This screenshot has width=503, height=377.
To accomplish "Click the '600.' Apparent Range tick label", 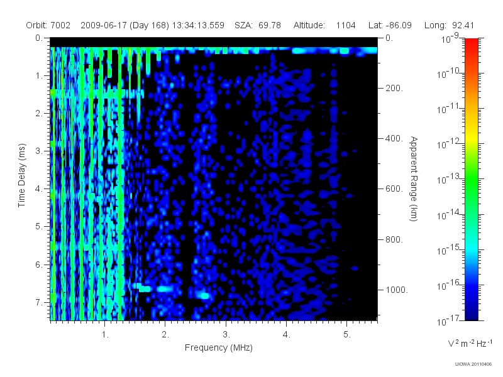I will pos(394,189).
